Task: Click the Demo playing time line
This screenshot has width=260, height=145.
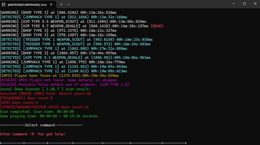Action: (50, 116)
